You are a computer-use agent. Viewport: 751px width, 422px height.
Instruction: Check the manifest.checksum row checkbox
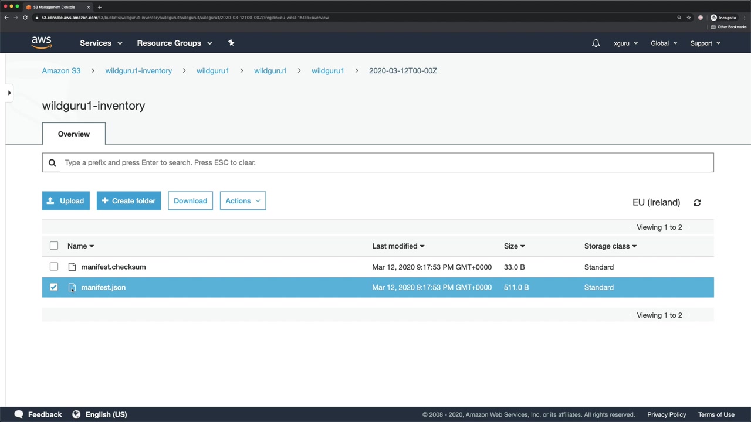[54, 267]
